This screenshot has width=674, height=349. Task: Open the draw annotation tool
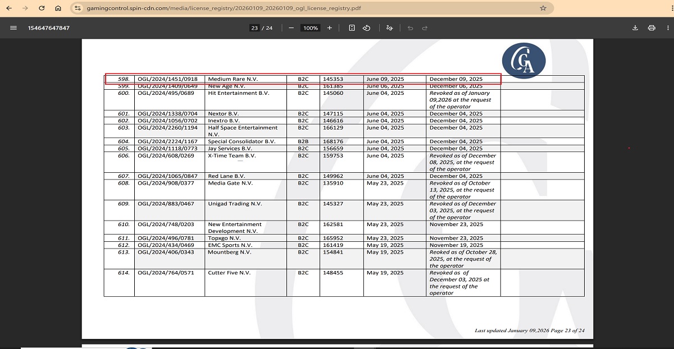(x=389, y=28)
